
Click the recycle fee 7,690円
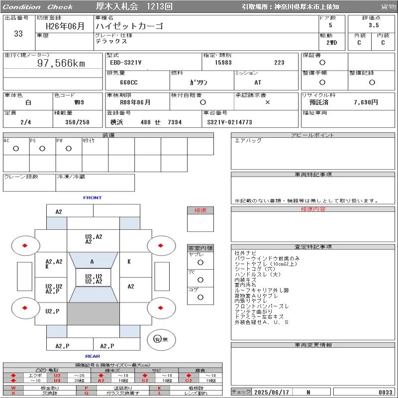point(366,102)
